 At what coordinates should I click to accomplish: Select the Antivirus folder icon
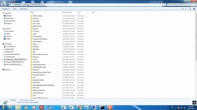point(31,18)
